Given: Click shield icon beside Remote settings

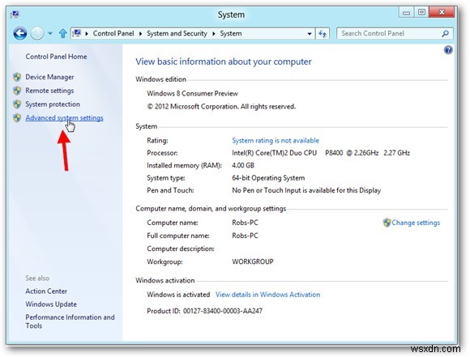Looking at the screenshot, I should click(17, 91).
